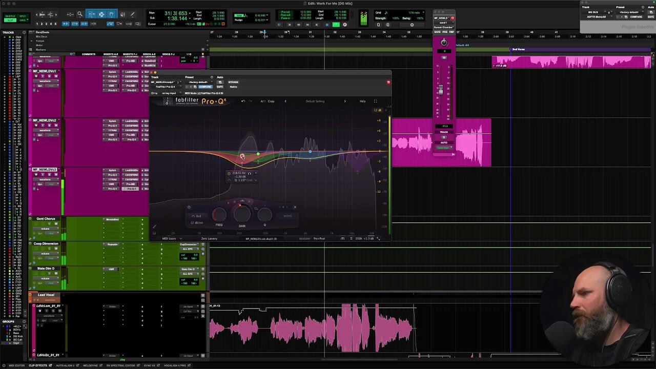Viewport: 656px width, 369px height.
Task: Click COMPARE in FabFilter plugin header
Action: (x=204, y=87)
